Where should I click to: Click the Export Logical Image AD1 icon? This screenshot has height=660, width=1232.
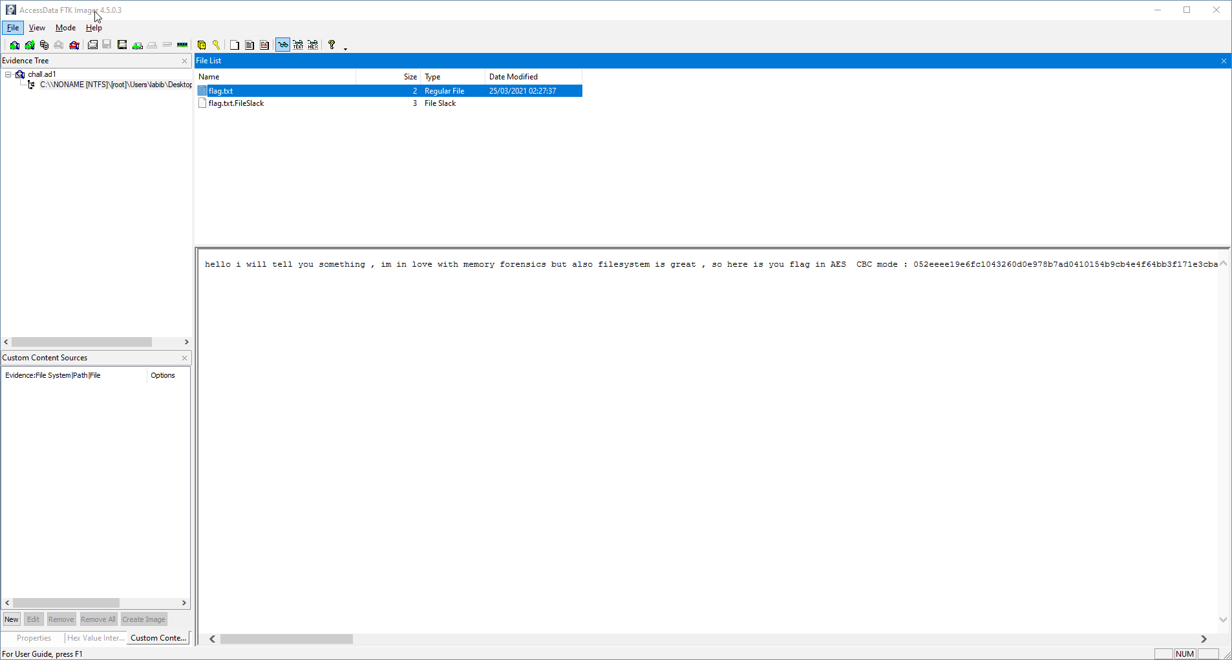pyautogui.click(x=122, y=45)
